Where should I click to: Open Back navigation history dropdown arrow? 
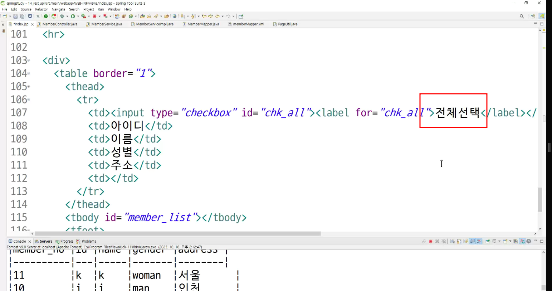pos(223,16)
